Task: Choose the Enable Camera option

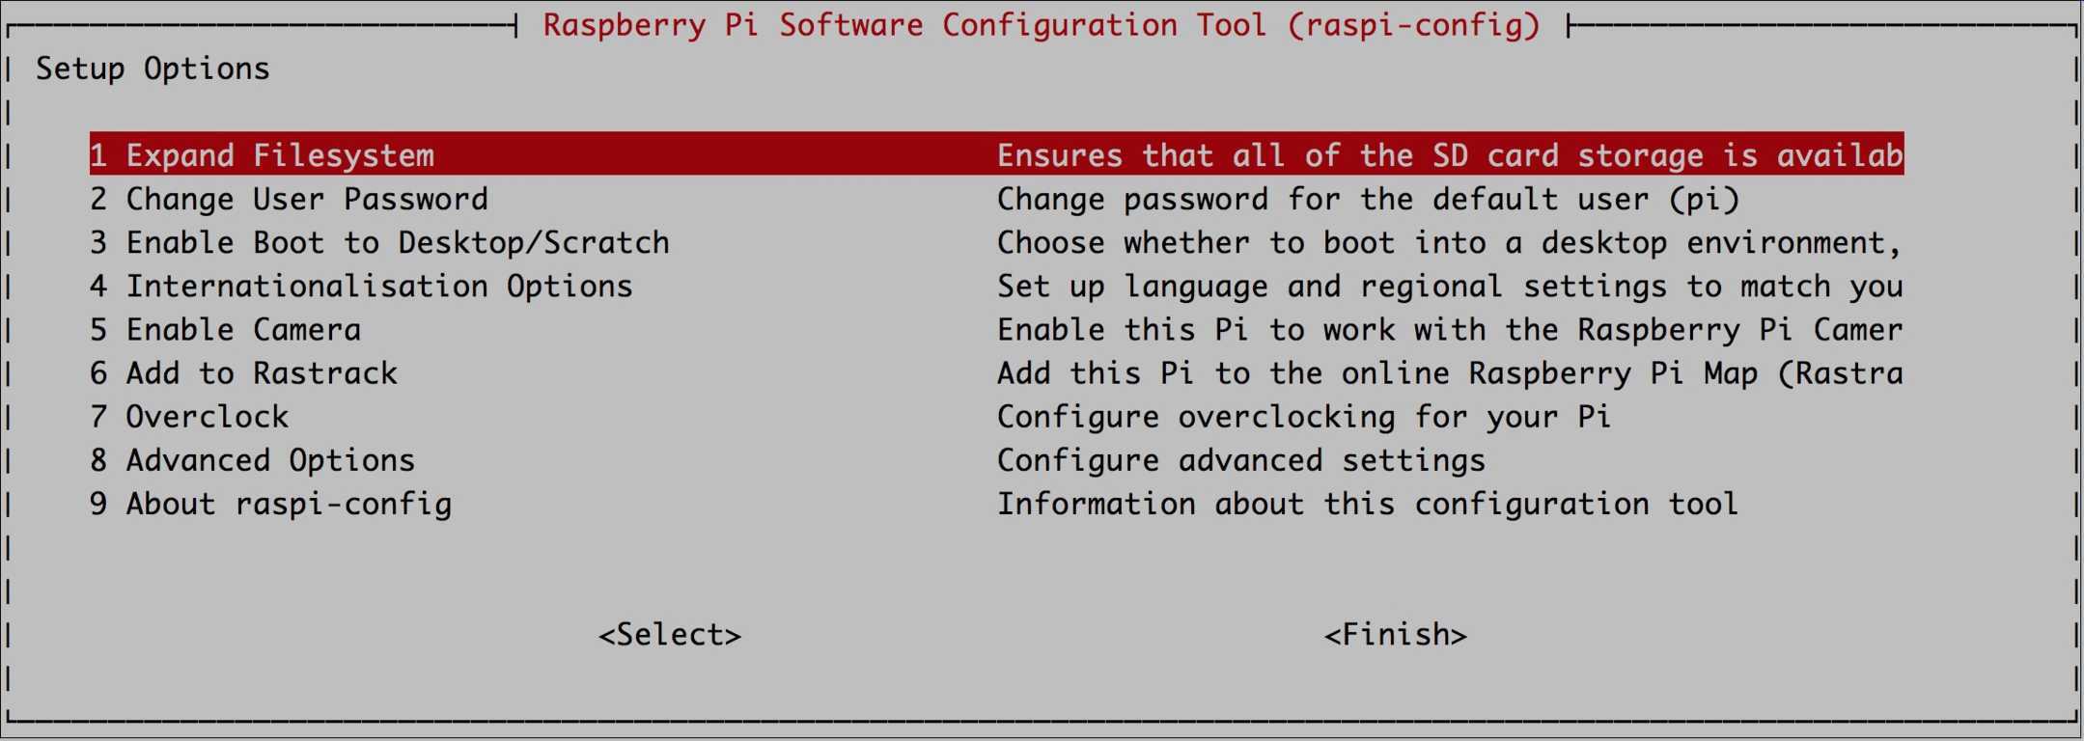Action: tap(225, 329)
